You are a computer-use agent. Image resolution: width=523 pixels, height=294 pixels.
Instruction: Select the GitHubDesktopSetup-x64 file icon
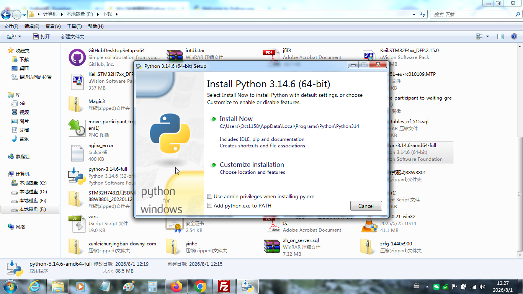tap(77, 57)
